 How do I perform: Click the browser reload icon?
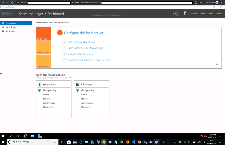click(x=12, y=2)
